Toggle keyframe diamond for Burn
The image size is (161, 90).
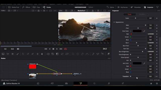(157, 43)
